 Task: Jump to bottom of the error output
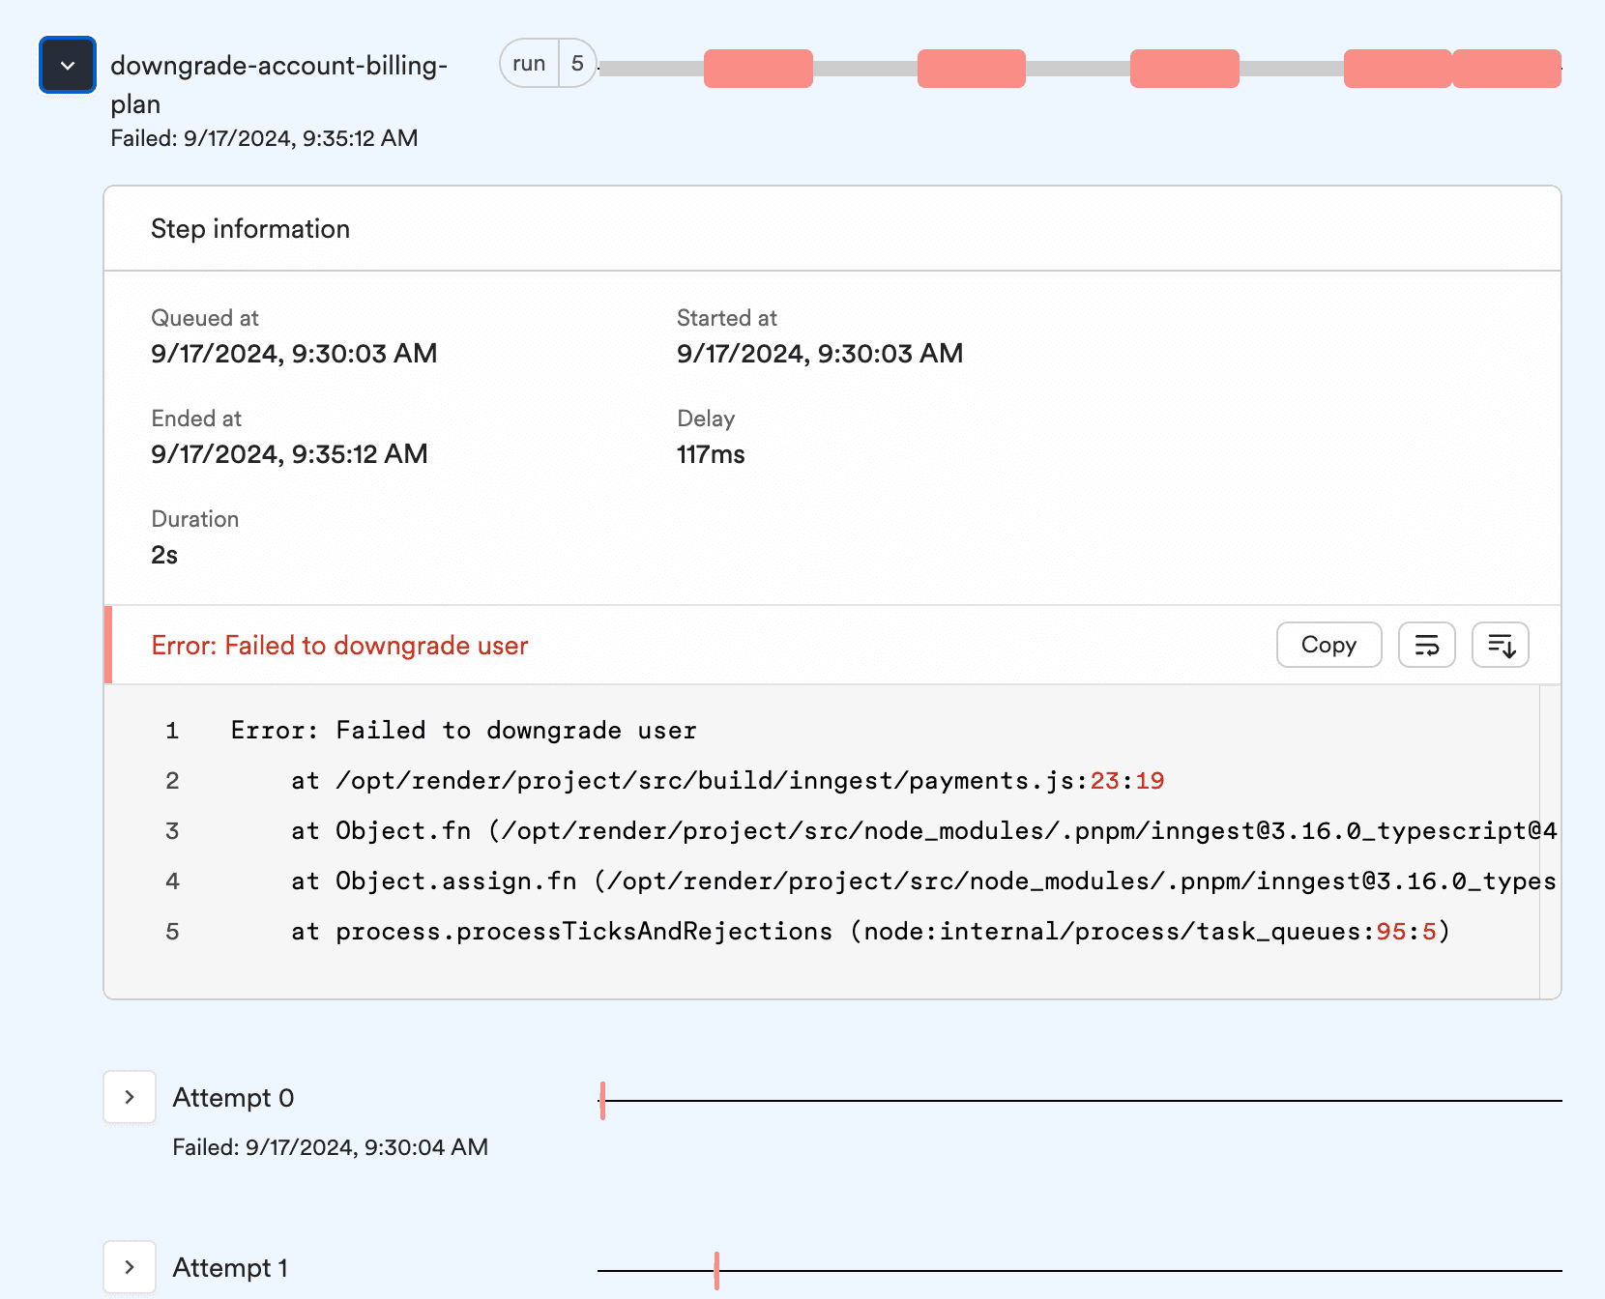point(1501,645)
